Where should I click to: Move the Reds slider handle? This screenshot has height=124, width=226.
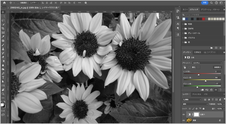click(x=199, y=75)
